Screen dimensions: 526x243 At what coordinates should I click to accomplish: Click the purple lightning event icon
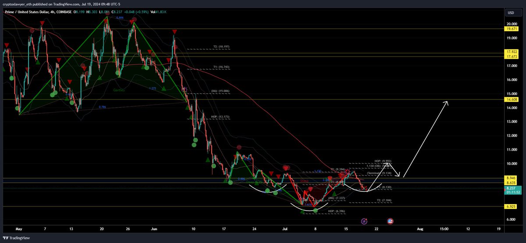[364, 222]
